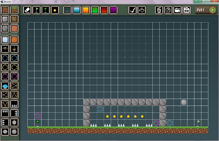Choose the left-pointing arrow booster tile
This screenshot has width=219, height=141.
pos(5,95)
